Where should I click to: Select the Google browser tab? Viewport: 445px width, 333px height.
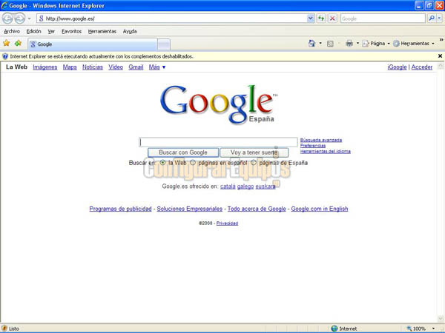coord(93,44)
